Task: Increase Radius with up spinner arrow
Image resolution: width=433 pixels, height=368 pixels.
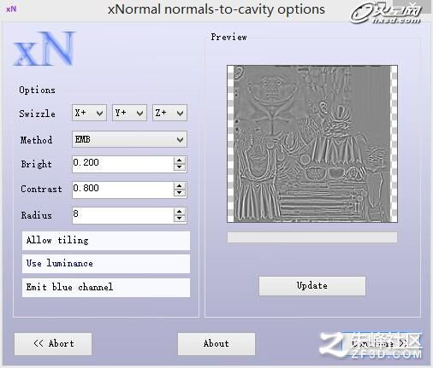Action: pyautogui.click(x=179, y=212)
